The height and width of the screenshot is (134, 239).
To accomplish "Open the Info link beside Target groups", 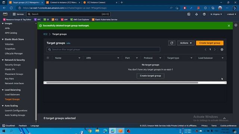I will click(68, 43).
